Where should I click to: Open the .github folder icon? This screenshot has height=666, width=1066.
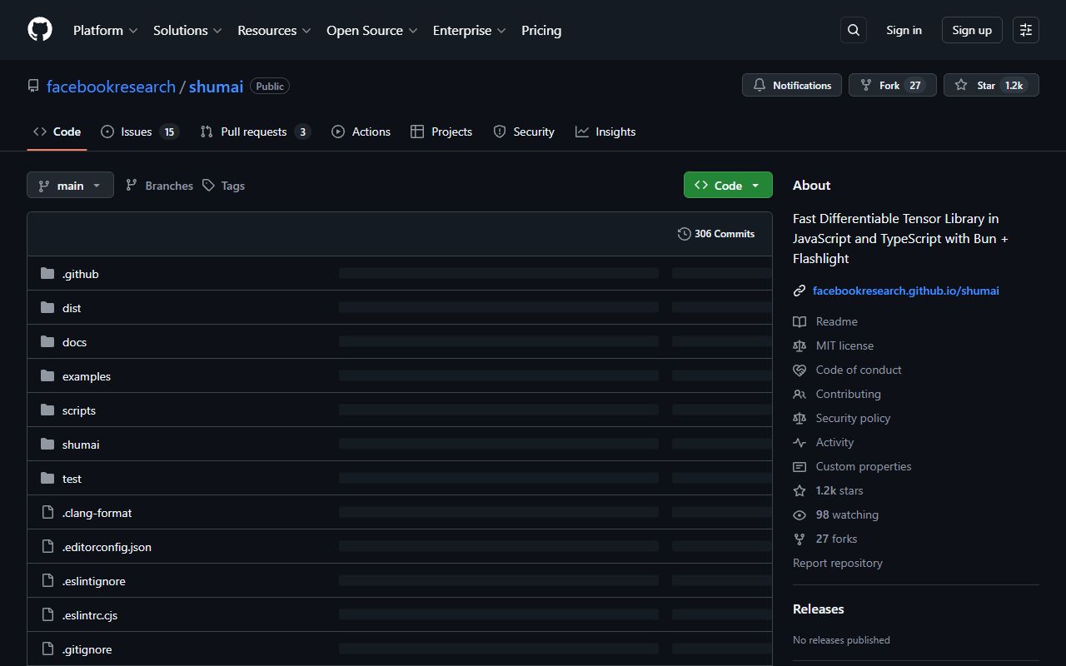(x=47, y=273)
